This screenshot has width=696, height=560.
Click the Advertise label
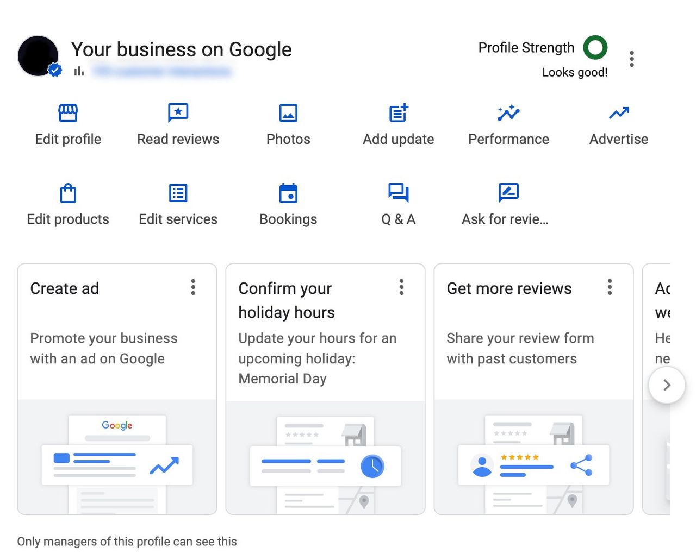[619, 139]
